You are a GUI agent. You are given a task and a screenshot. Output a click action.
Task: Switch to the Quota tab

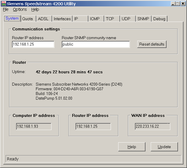coord(28,19)
